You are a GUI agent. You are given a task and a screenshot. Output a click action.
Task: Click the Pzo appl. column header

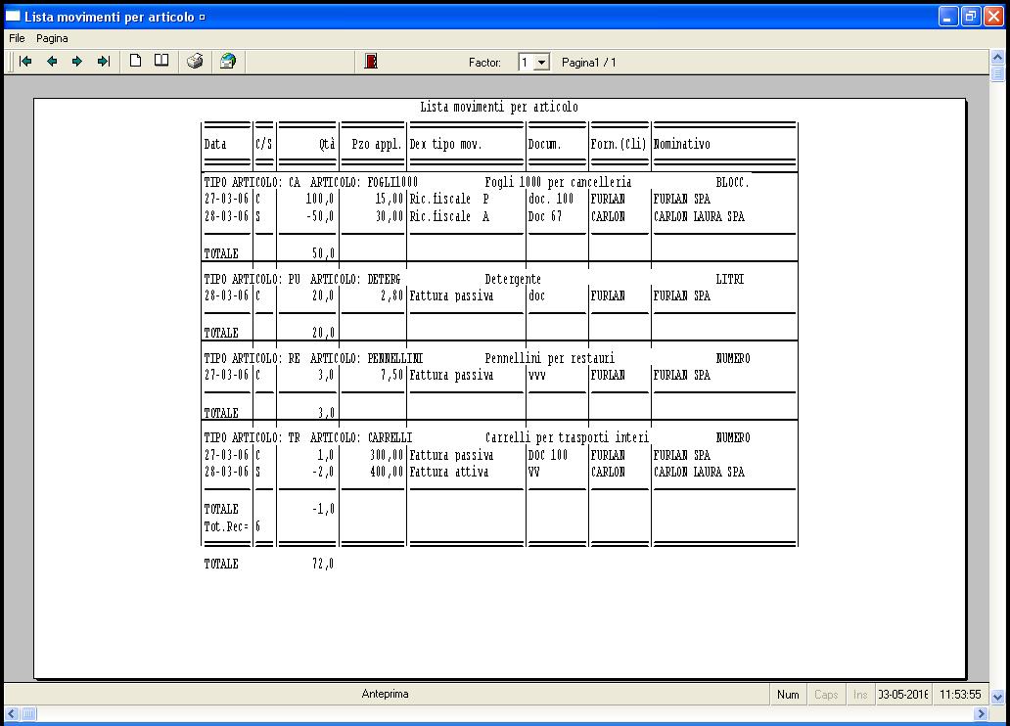click(x=377, y=144)
